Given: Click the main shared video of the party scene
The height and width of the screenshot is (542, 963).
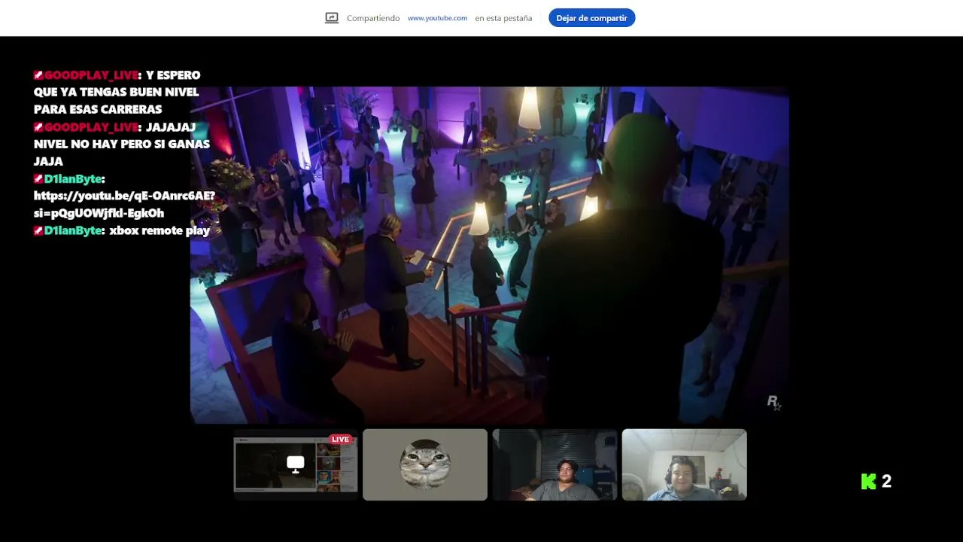Looking at the screenshot, I should pyautogui.click(x=489, y=255).
